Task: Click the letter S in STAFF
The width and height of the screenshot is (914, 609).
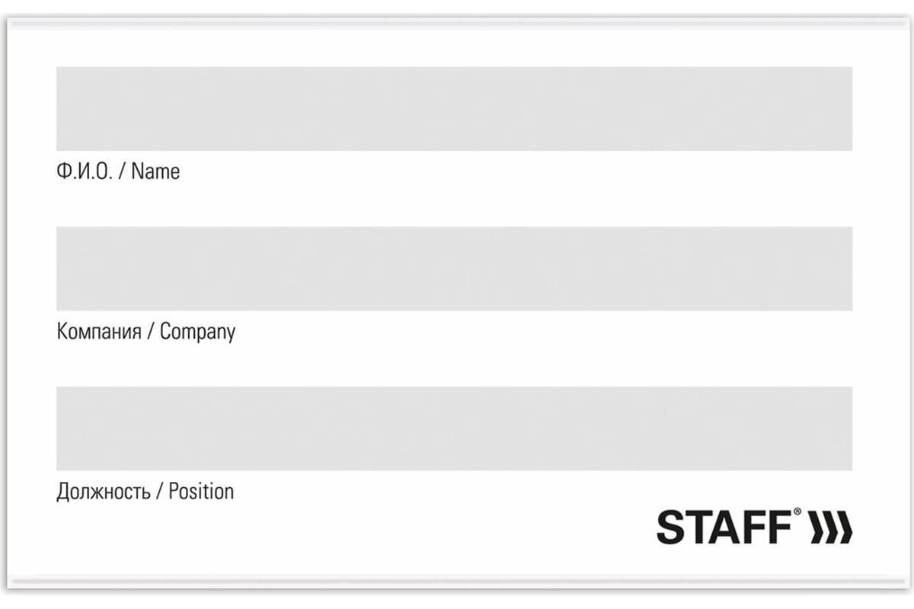Action: pos(670,527)
